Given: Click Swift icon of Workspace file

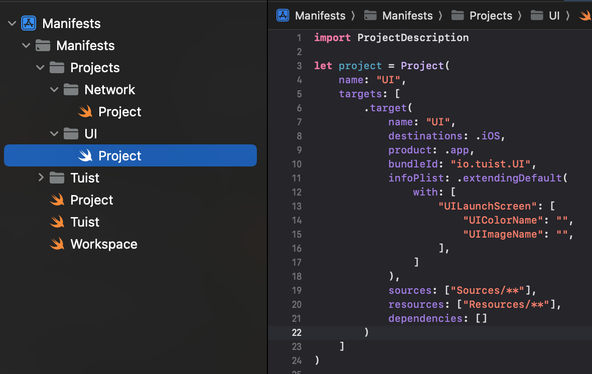Looking at the screenshot, I should point(57,244).
